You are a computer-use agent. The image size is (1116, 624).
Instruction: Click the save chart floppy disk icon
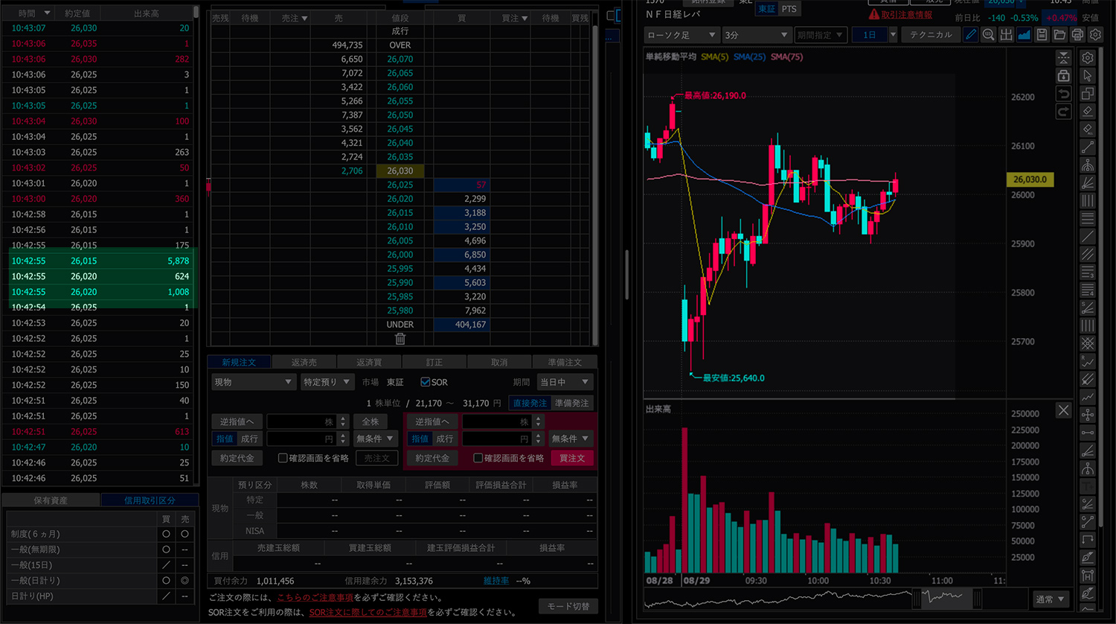1042,35
